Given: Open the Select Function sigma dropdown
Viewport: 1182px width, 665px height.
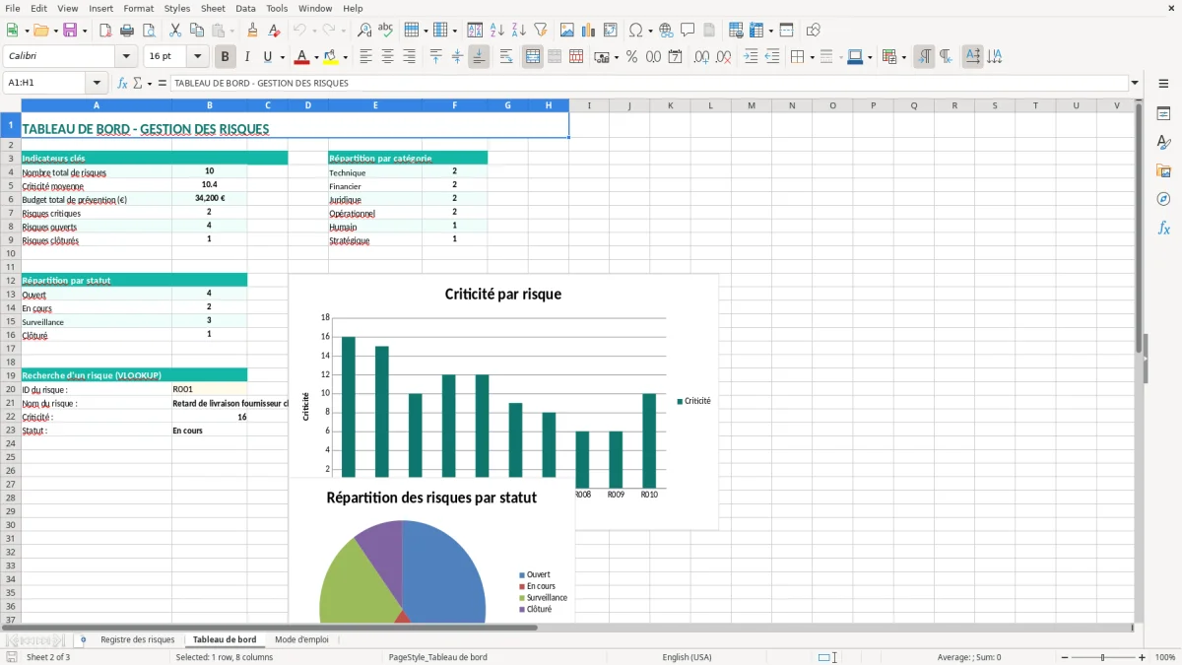Looking at the screenshot, I should point(150,84).
